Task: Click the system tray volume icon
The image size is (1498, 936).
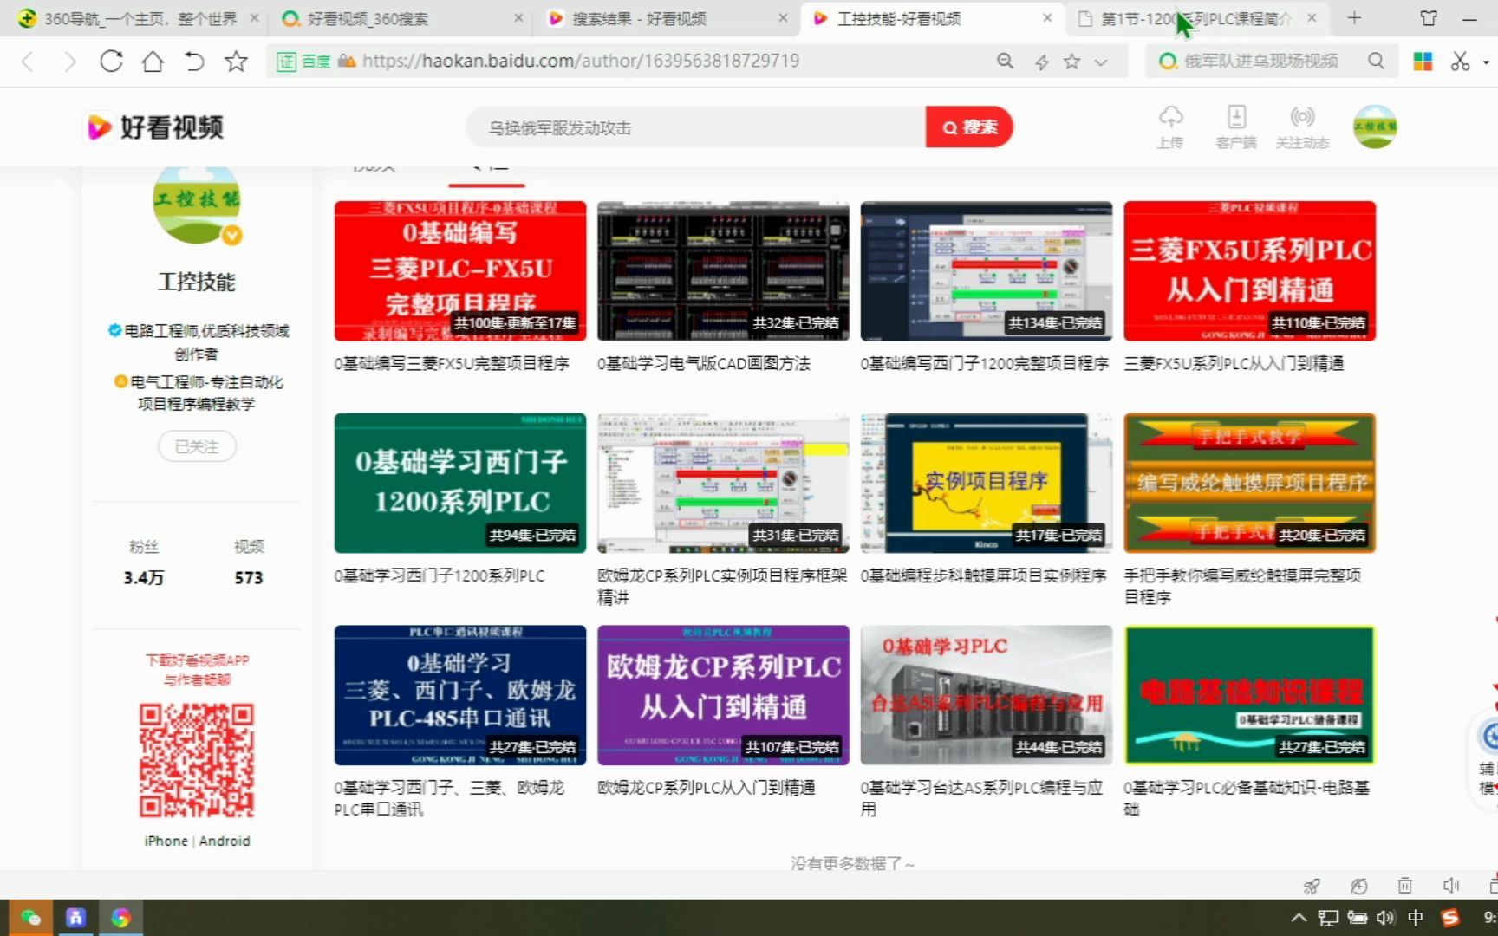Action: pyautogui.click(x=1385, y=917)
